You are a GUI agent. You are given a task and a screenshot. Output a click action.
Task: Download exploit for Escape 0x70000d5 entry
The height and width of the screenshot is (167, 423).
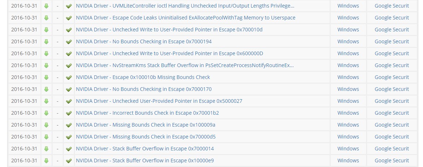[46, 137]
